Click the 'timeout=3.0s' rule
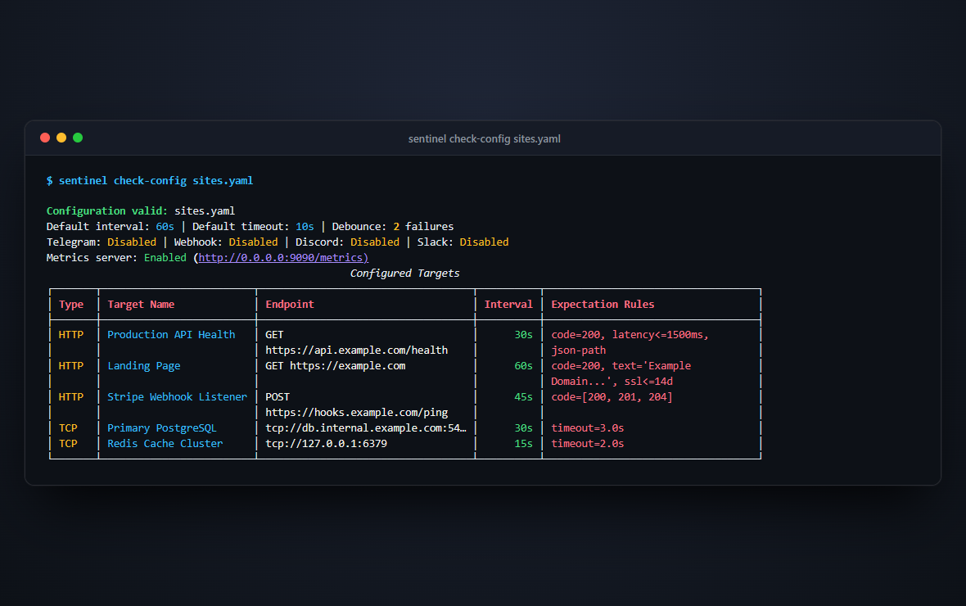Screen dimensions: 966x606 [x=588, y=427]
